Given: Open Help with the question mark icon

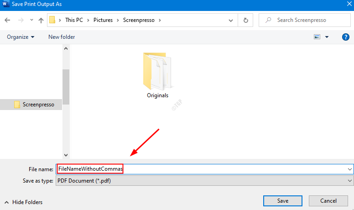Looking at the screenshot, I should tap(346, 37).
